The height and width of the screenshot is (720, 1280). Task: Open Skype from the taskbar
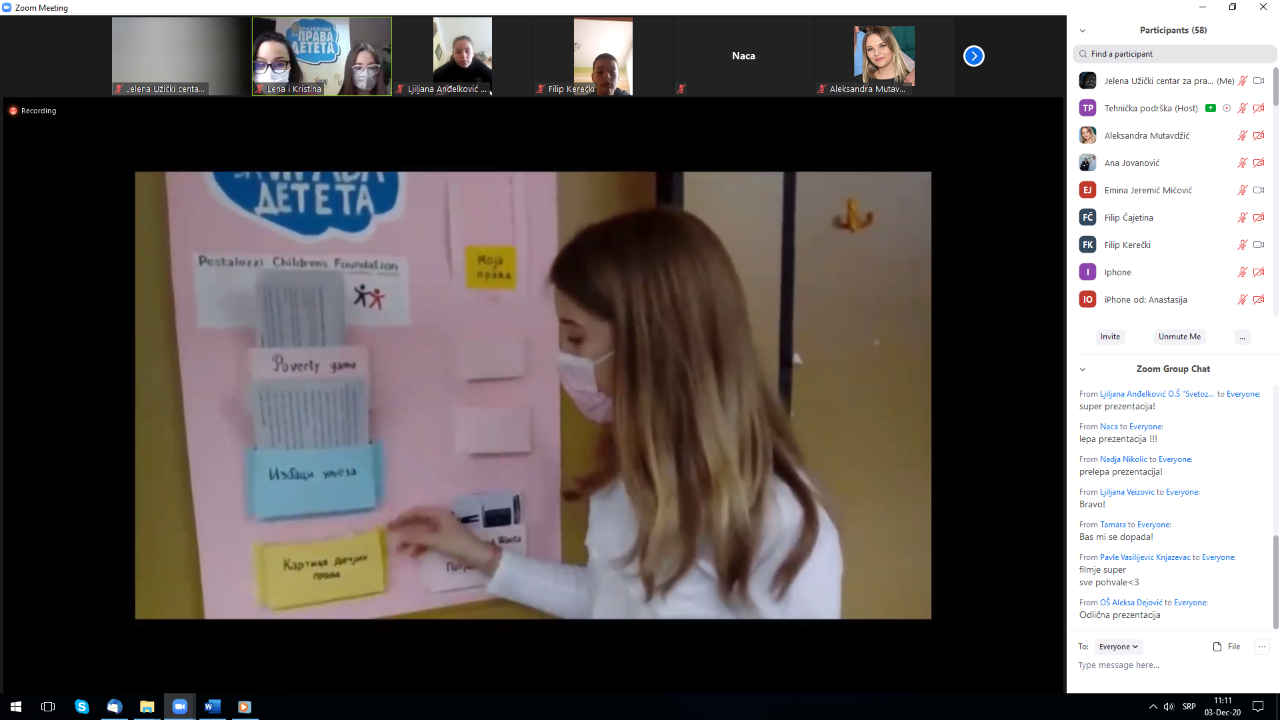tap(81, 707)
